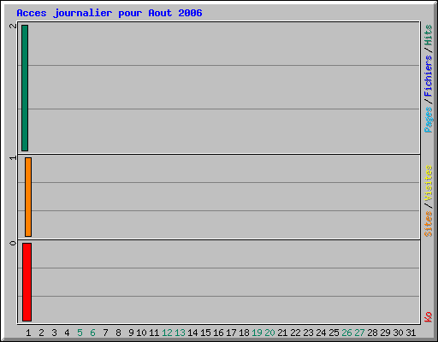Click day label 29 on the x-axis
The image size is (438, 342).
pos(385,333)
